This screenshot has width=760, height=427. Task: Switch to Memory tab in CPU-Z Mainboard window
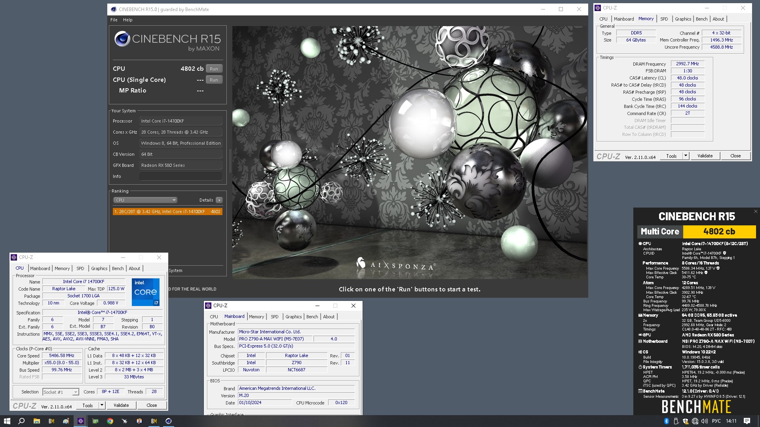[256, 317]
